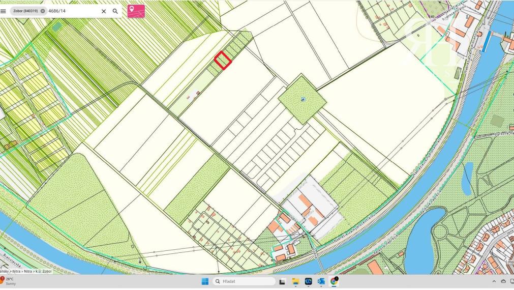The image size is (514, 290).
Task: Remove the Zobor (840319) search chip
Action: point(43,11)
